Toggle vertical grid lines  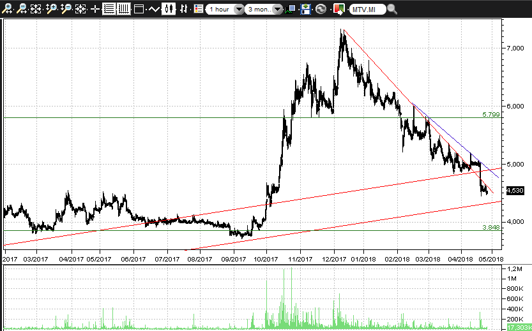coord(123,9)
